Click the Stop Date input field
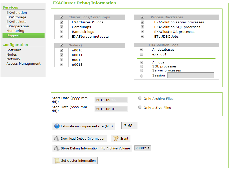The image size is (230, 169). (111, 109)
